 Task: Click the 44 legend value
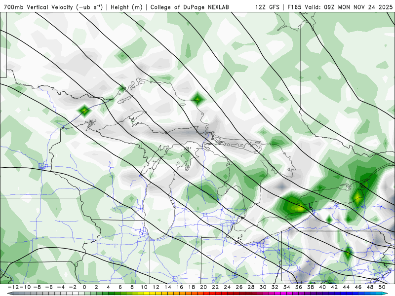pyautogui.click(x=346, y=287)
